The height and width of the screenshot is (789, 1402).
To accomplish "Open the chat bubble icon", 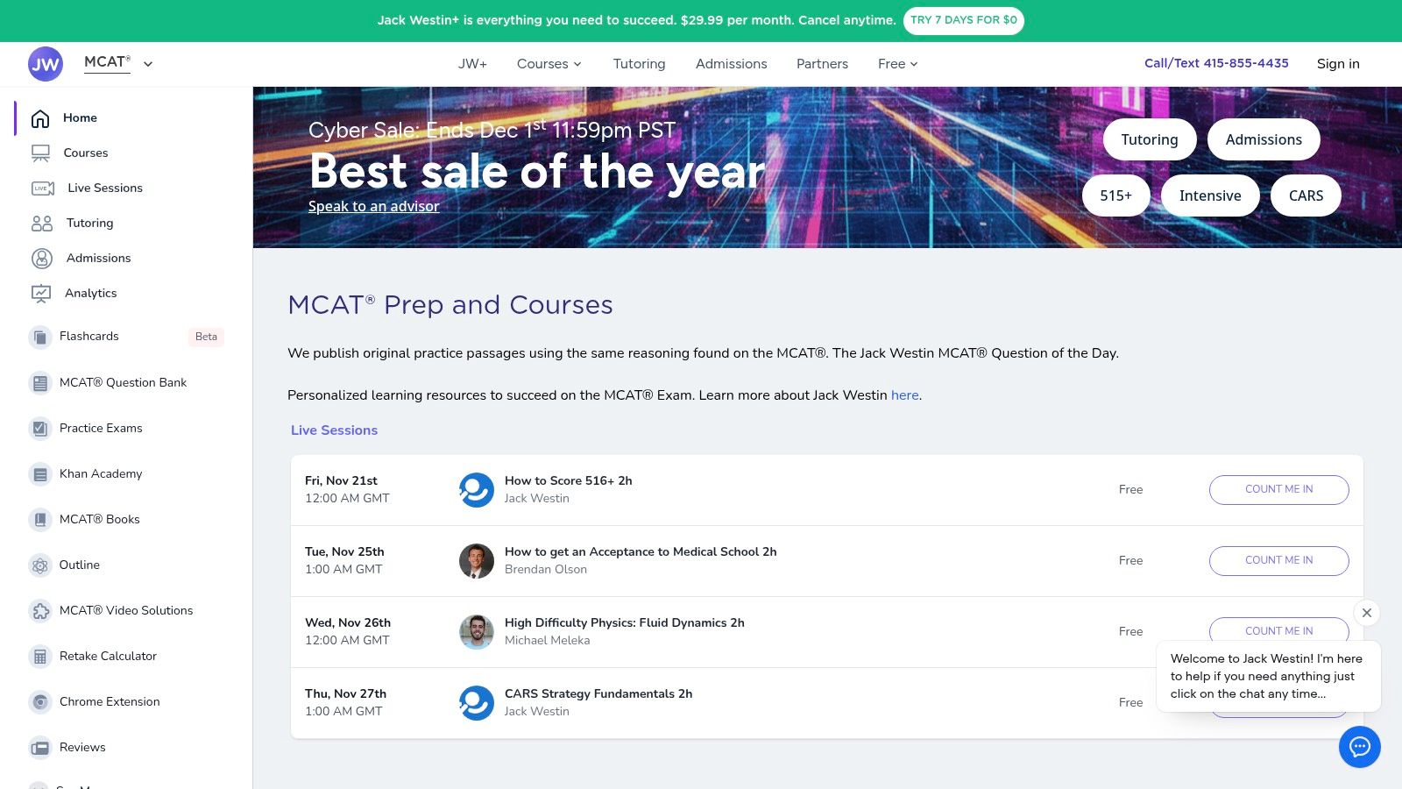I will [x=1359, y=747].
